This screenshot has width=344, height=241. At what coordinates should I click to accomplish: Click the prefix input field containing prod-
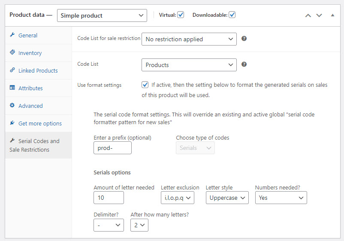(112, 148)
